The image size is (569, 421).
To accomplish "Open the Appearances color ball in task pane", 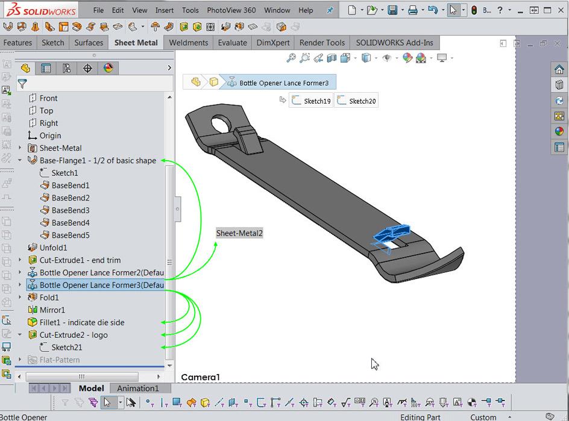I will (x=559, y=131).
